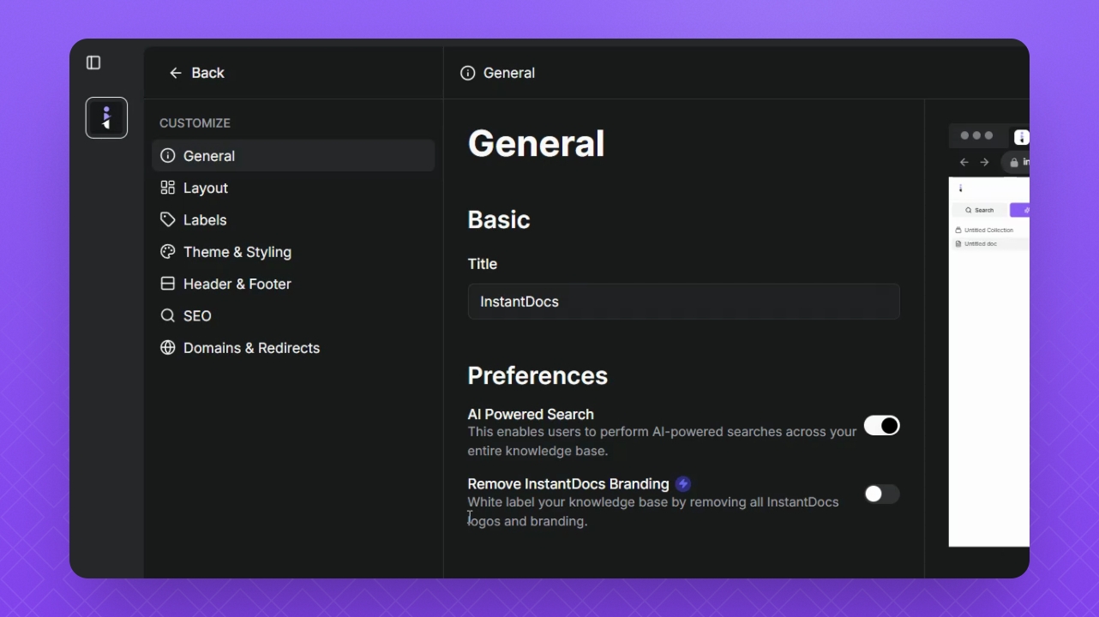Click the lightning badge beside Remove InstantDocs Branding
This screenshot has width=1099, height=617.
click(x=683, y=484)
